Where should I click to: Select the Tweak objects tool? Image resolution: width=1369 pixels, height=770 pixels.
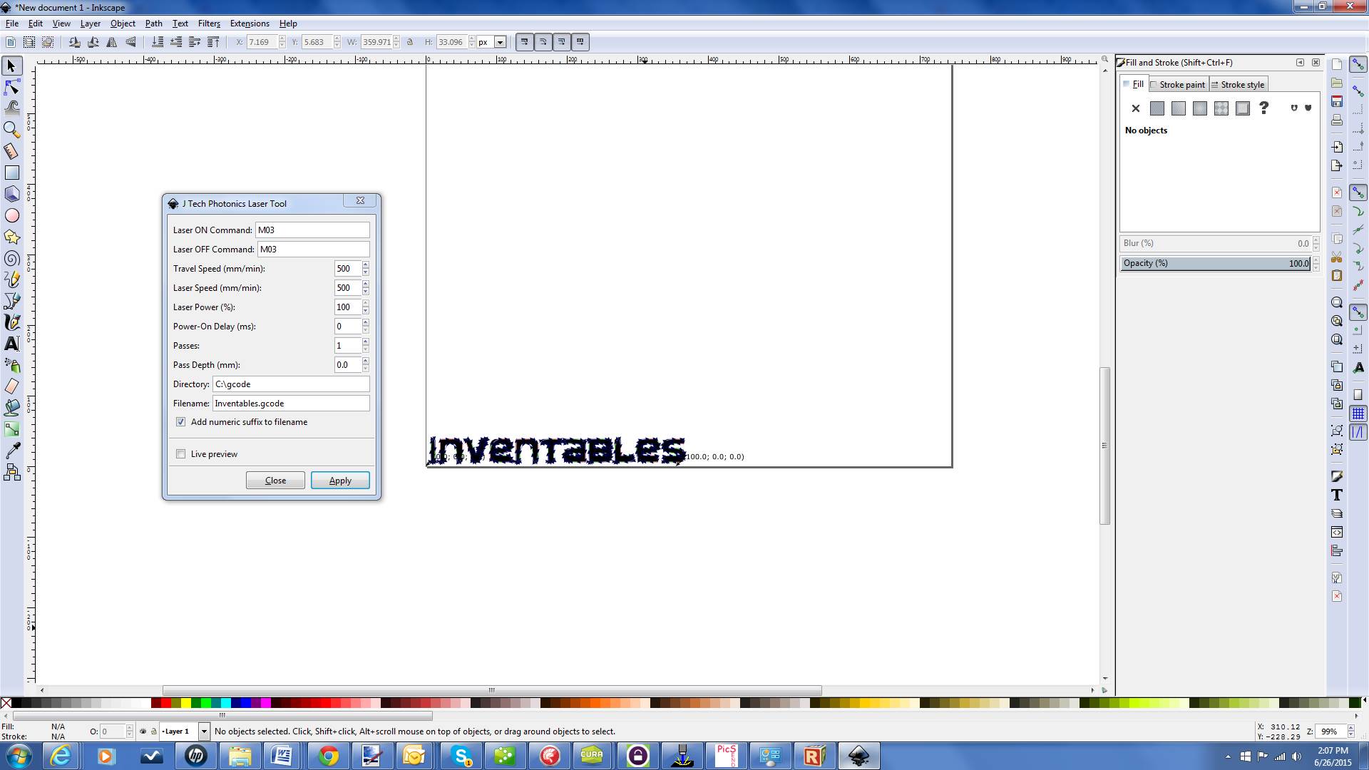coord(12,108)
